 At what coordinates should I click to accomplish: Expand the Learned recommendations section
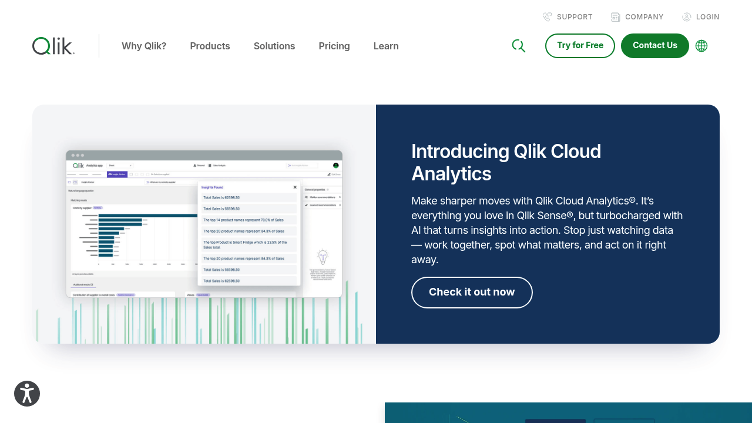[322, 205]
